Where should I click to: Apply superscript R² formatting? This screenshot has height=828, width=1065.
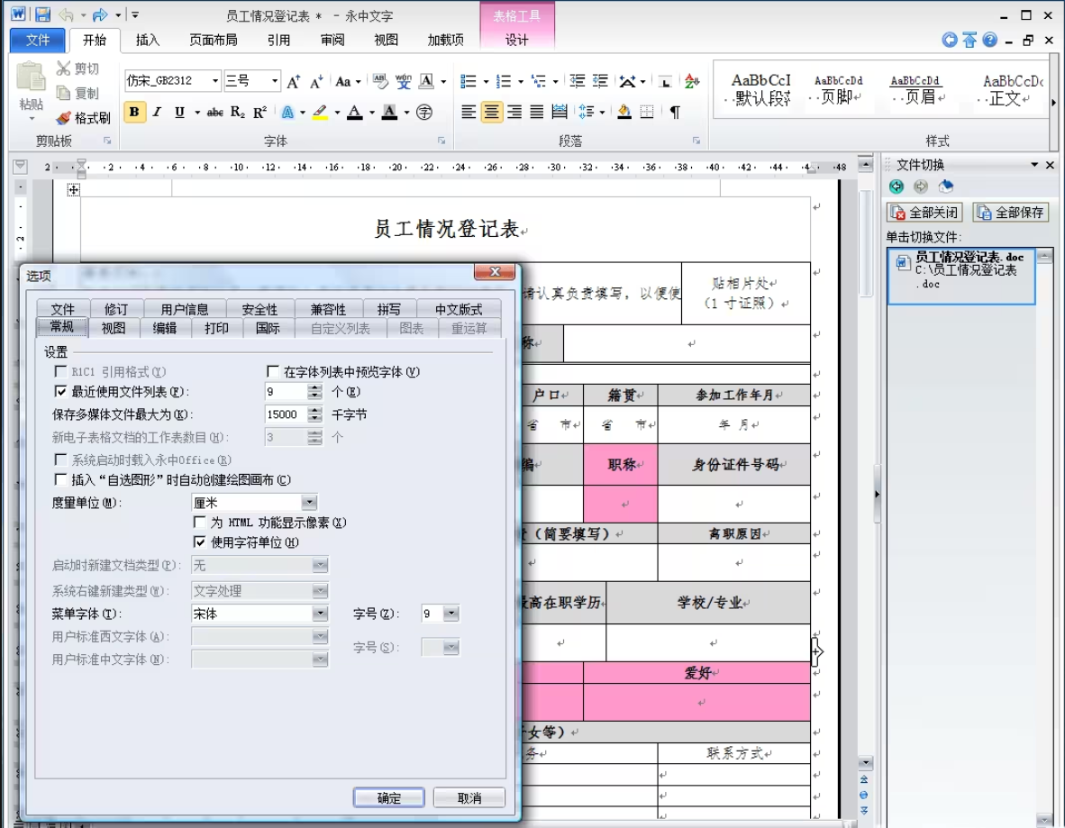tap(259, 112)
